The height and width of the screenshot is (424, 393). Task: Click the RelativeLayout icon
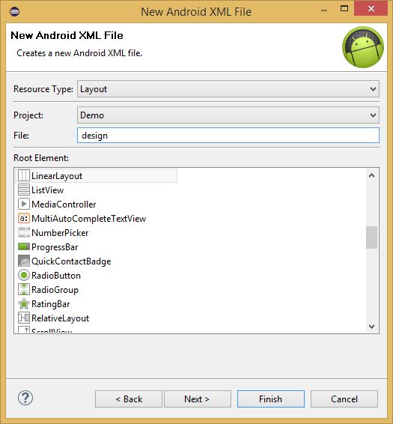[x=23, y=318]
